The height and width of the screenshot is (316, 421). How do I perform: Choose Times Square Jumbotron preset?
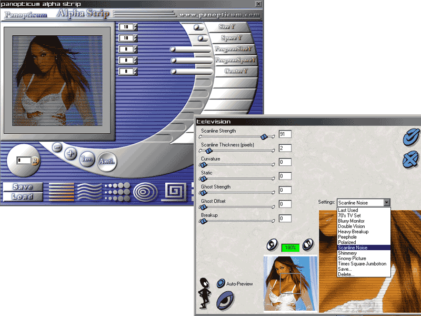click(364, 264)
